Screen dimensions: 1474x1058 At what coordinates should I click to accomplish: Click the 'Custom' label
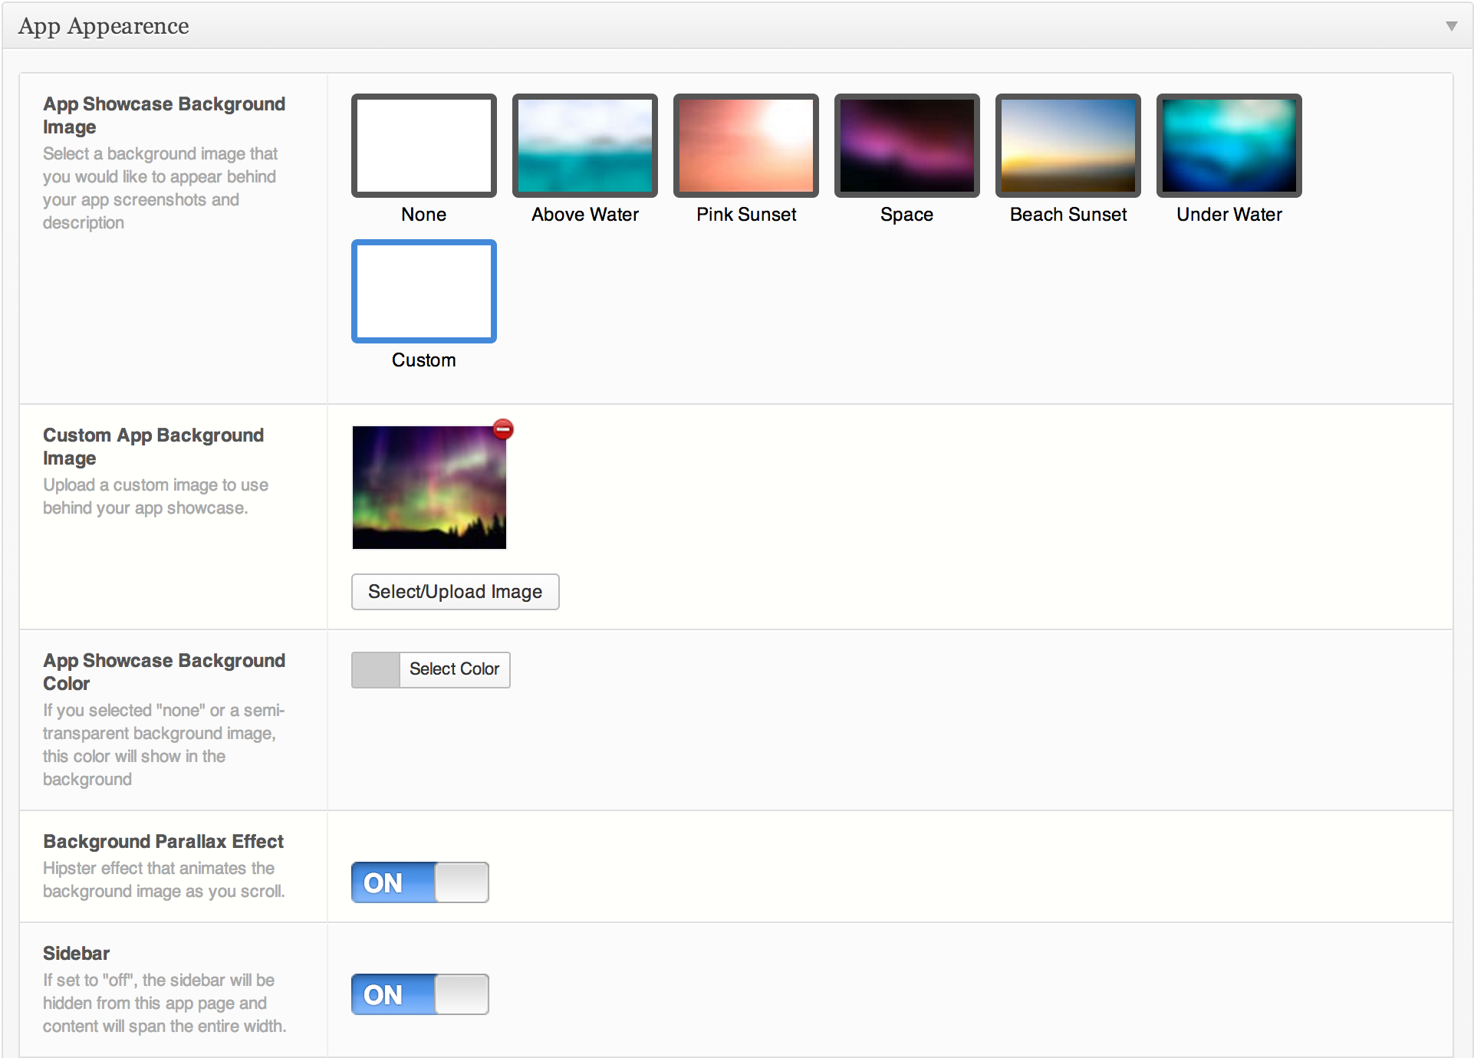(424, 360)
